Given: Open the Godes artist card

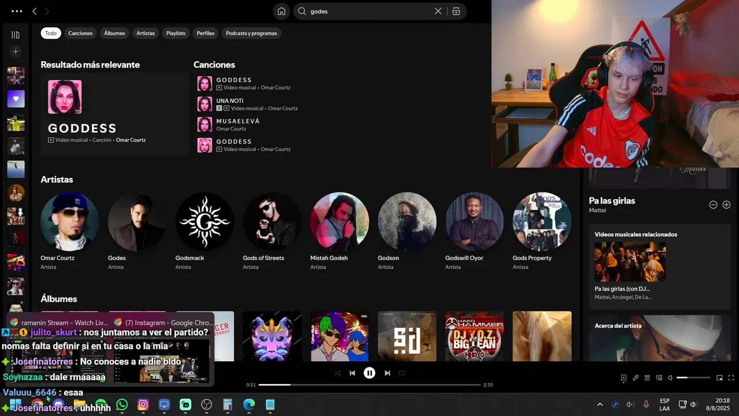Looking at the screenshot, I should [x=137, y=231].
